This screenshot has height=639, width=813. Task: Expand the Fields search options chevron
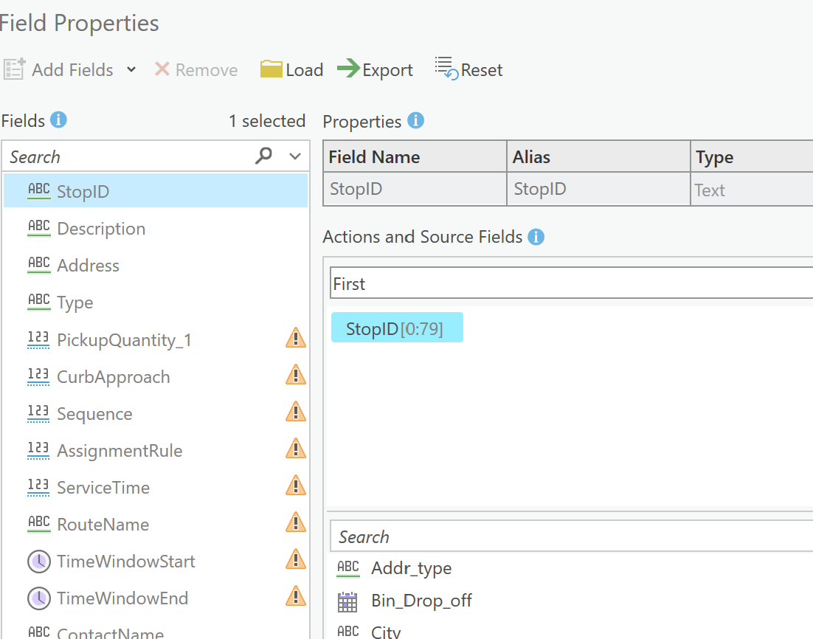(x=295, y=156)
